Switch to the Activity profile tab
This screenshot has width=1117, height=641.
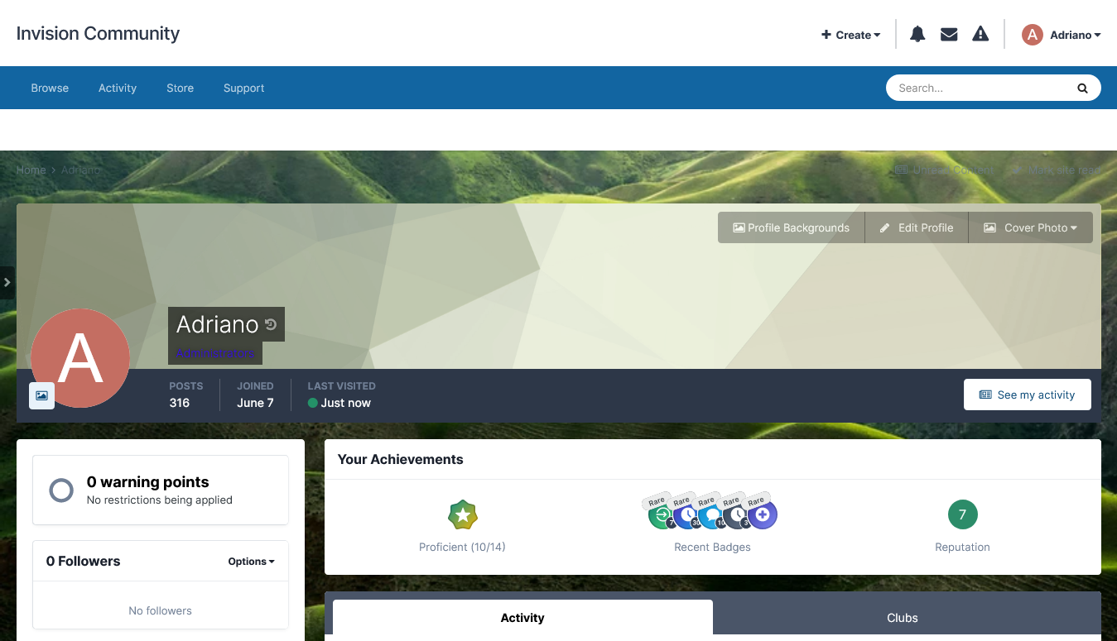(x=522, y=617)
